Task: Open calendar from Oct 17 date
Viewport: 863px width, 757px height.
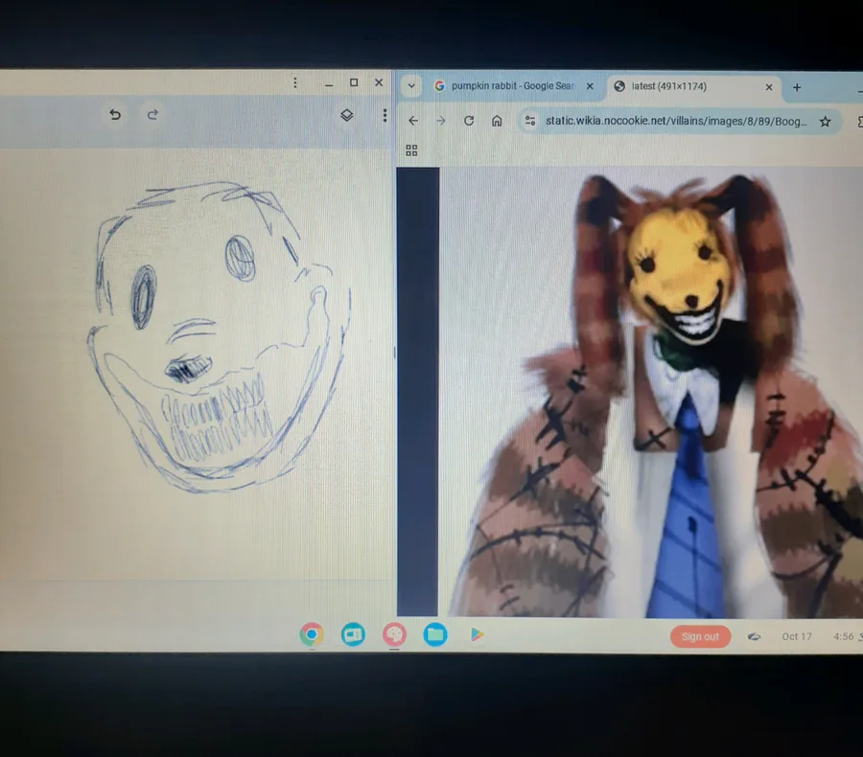Action: [797, 636]
